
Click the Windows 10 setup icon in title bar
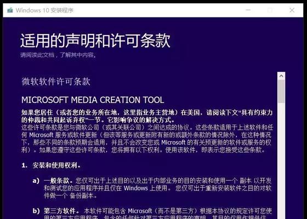(x=10, y=10)
